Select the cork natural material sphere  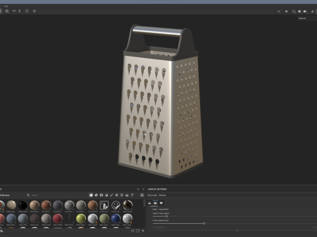92,205
